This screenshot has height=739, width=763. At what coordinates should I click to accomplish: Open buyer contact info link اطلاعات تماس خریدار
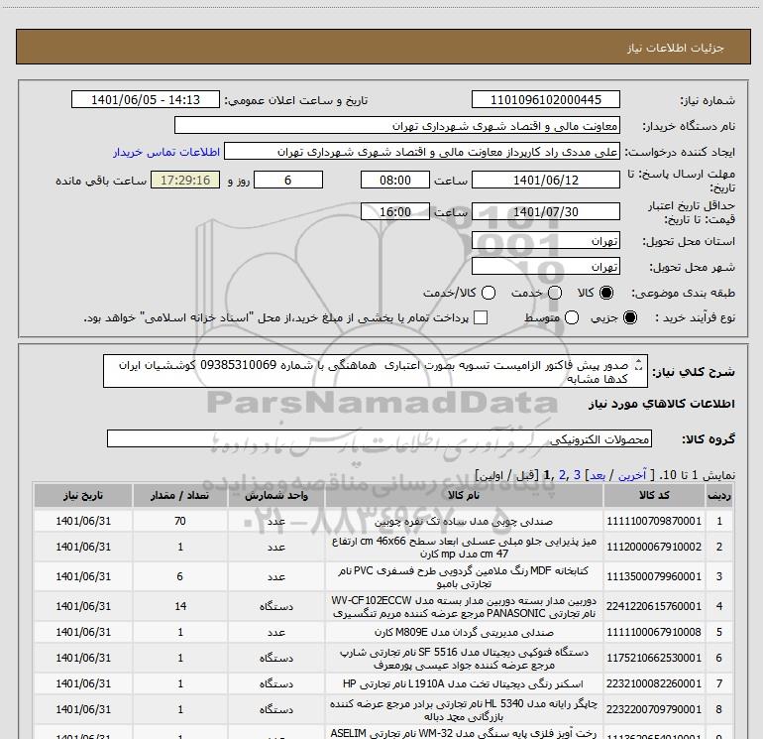[166, 152]
